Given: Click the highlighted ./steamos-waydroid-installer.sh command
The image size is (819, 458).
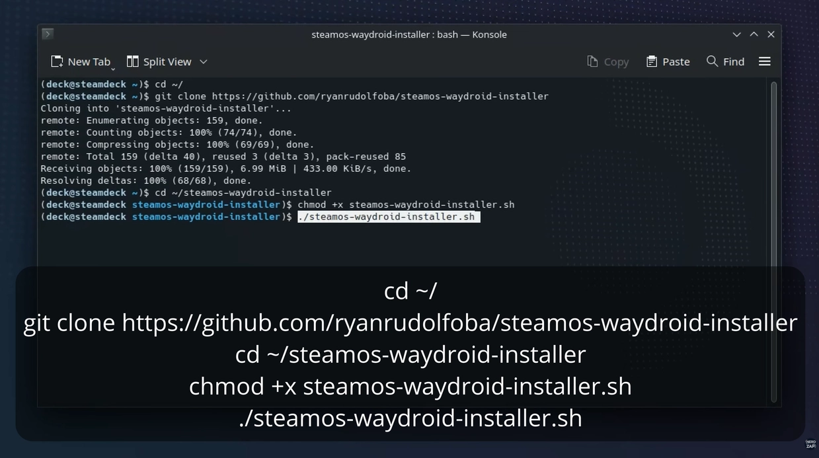Looking at the screenshot, I should coord(388,217).
